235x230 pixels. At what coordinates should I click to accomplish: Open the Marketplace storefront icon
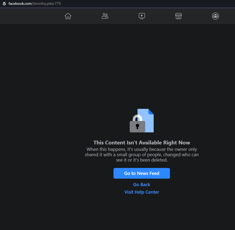point(179,16)
